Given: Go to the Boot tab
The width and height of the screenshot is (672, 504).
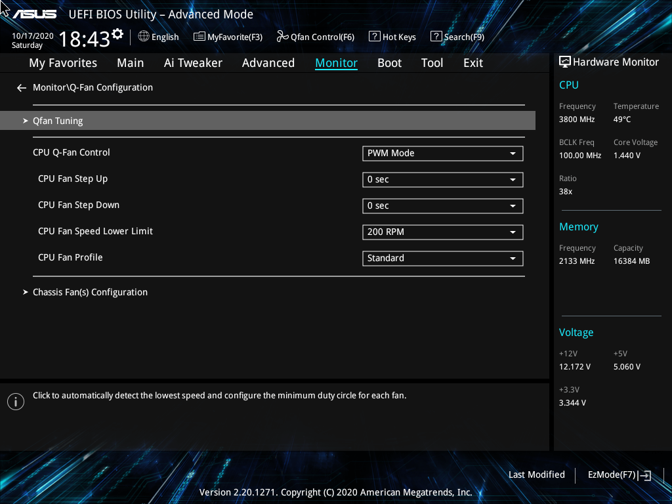Looking at the screenshot, I should coord(390,63).
